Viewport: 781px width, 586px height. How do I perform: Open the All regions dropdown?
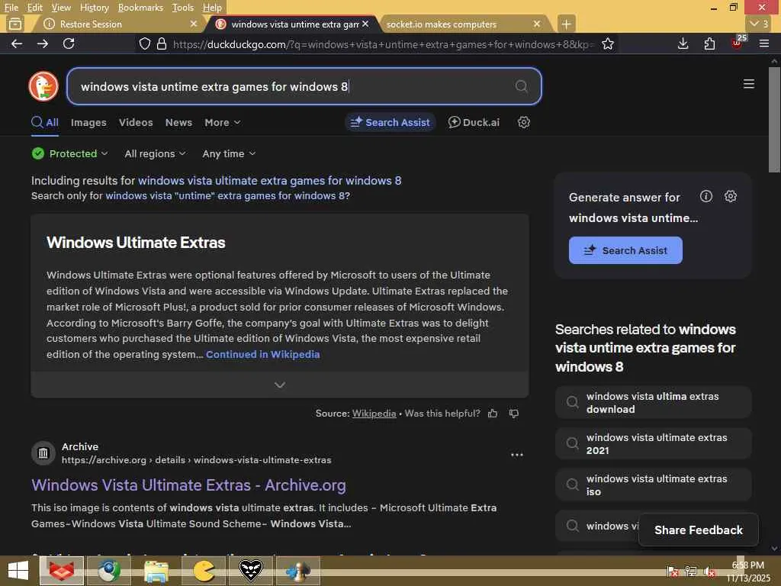(155, 153)
